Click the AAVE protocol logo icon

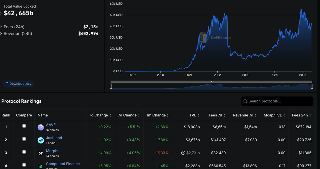click(x=41, y=127)
